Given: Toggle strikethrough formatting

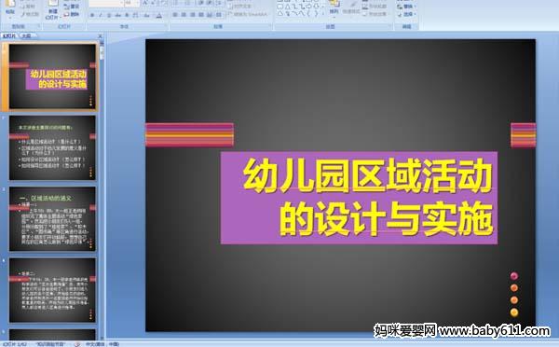Looking at the screenshot, I should (x=117, y=15).
